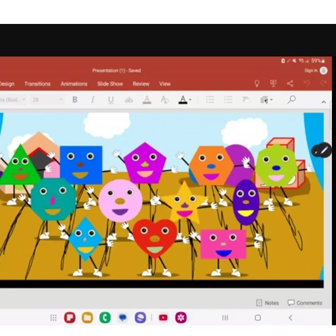Open the Notes pane

(x=267, y=303)
